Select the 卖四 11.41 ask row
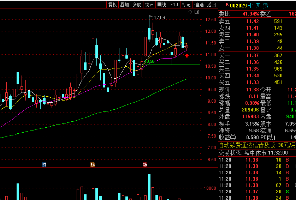The image size is (296, 200). [x=257, y=28]
